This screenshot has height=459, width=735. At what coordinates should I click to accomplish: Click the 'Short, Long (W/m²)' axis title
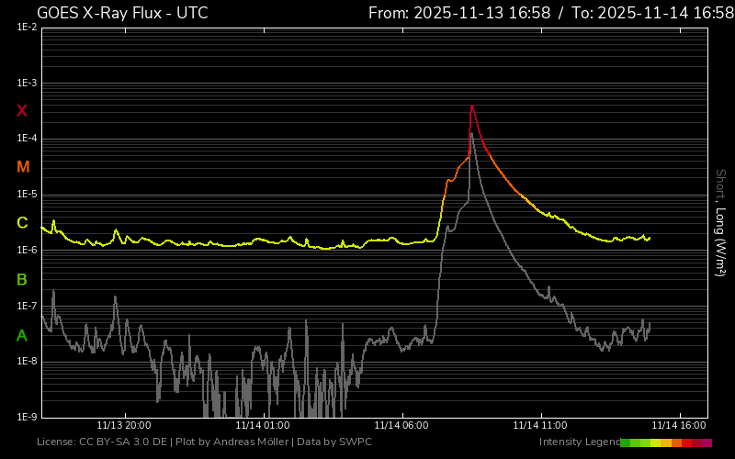pyautogui.click(x=720, y=223)
